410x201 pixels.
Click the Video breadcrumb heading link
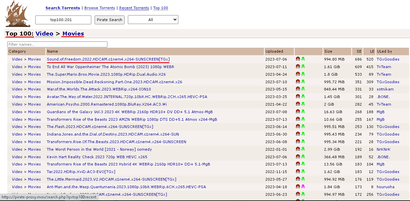pyautogui.click(x=44, y=34)
